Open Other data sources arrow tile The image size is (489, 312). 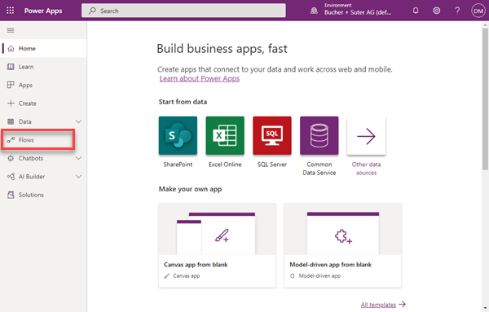tap(366, 135)
